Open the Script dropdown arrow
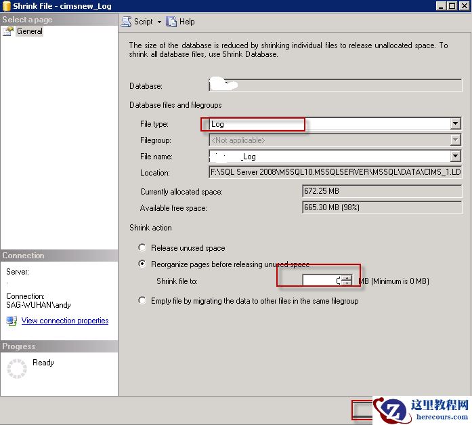Viewport: 472px width, 425px height. point(159,22)
